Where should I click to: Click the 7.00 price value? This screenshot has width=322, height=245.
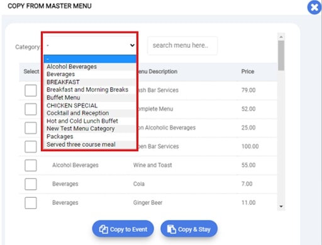tap(247, 184)
